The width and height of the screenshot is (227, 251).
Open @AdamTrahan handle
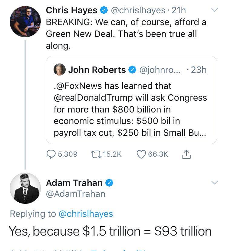[76, 194]
